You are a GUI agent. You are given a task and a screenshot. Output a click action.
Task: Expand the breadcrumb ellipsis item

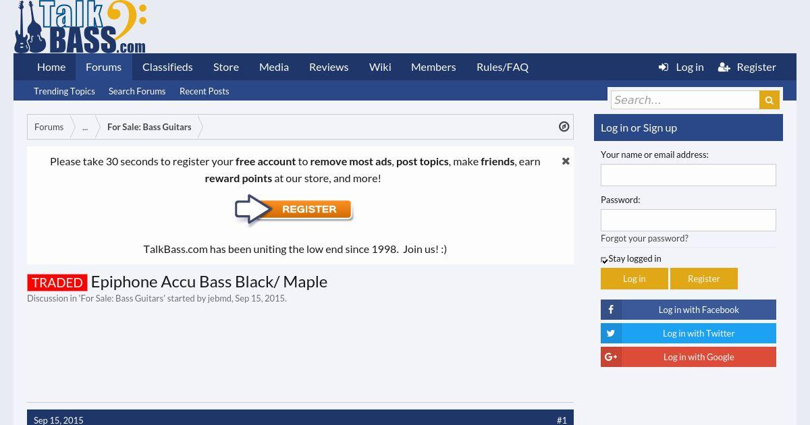(85, 127)
